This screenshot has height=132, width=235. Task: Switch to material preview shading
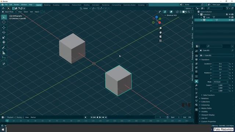point(186,12)
